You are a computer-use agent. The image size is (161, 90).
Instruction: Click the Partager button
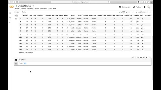(137, 7)
